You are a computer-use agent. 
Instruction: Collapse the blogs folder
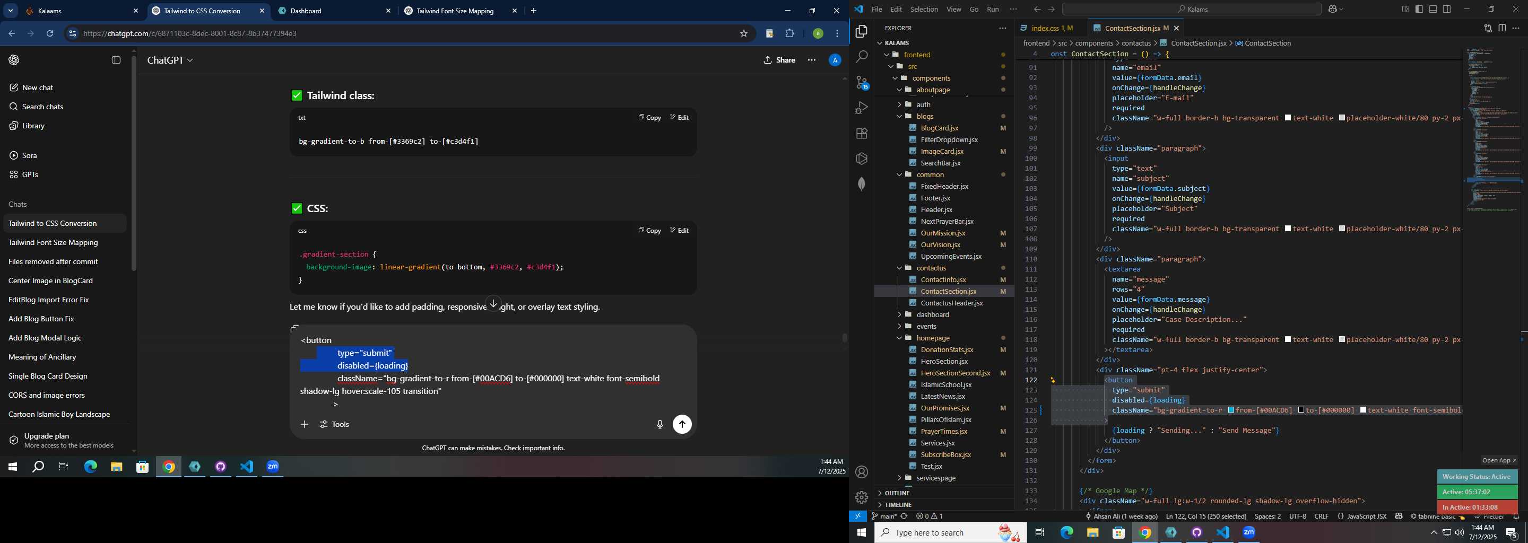coord(899,116)
